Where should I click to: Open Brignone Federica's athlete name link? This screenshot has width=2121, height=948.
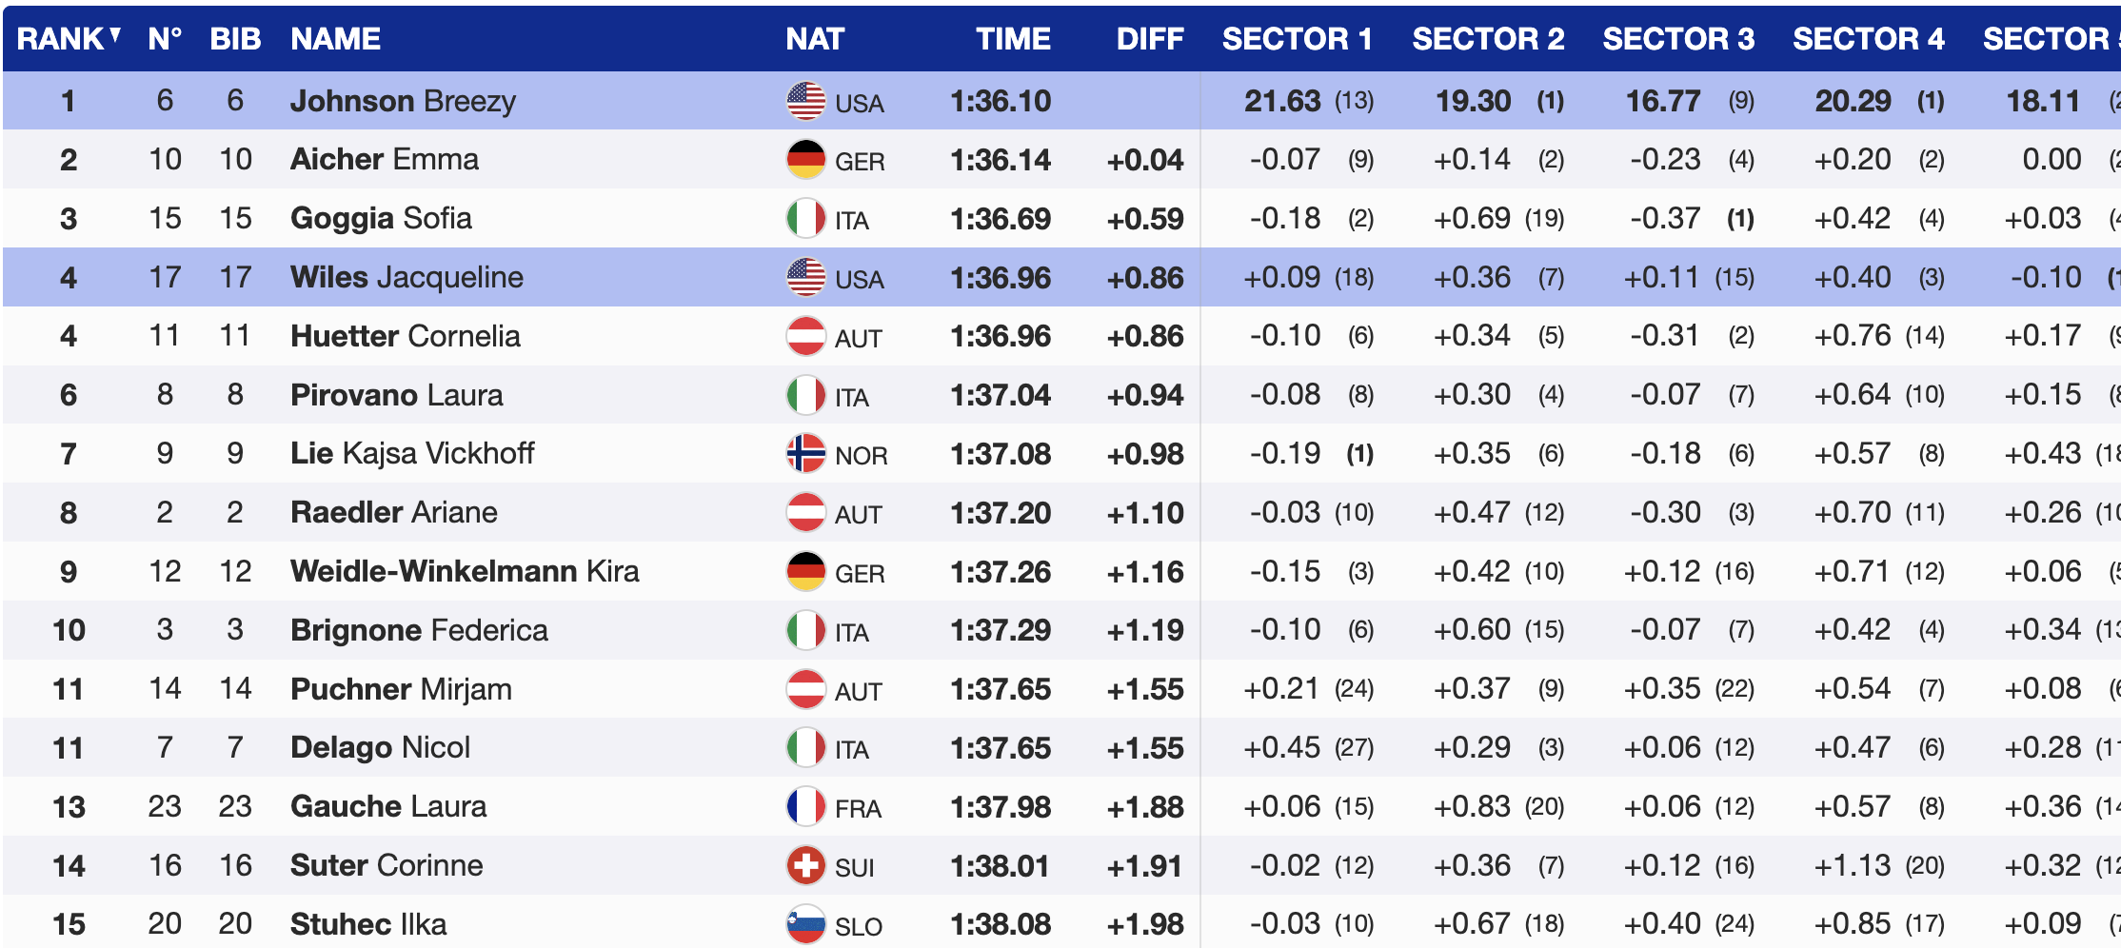point(419,631)
